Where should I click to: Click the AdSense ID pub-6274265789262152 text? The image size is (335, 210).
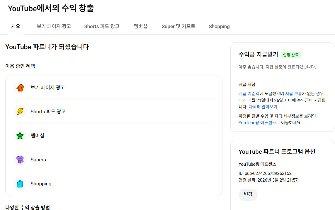265,173
